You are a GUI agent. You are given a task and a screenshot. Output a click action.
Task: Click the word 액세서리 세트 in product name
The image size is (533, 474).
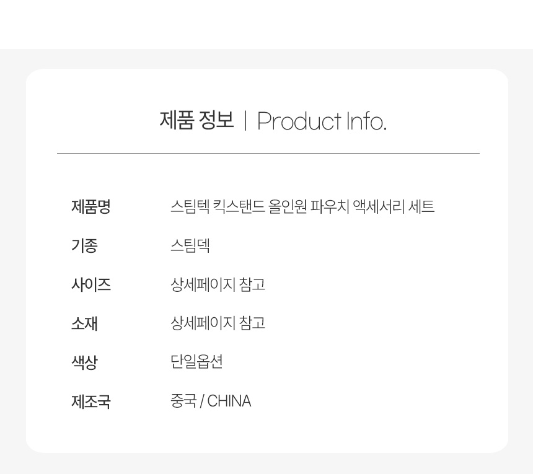(x=394, y=206)
